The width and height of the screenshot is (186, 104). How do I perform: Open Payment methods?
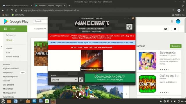11,68
